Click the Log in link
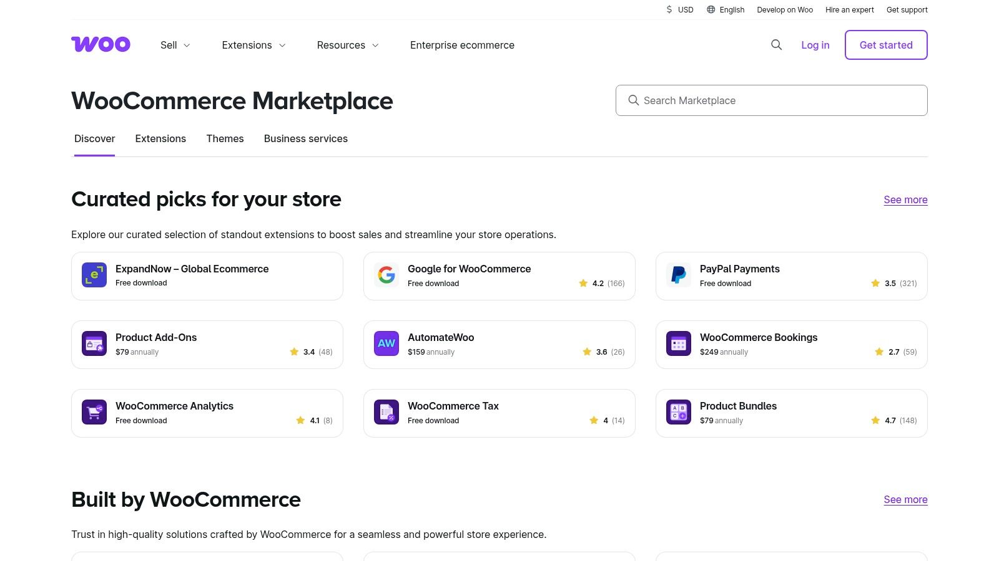The image size is (999, 561). pos(815,45)
